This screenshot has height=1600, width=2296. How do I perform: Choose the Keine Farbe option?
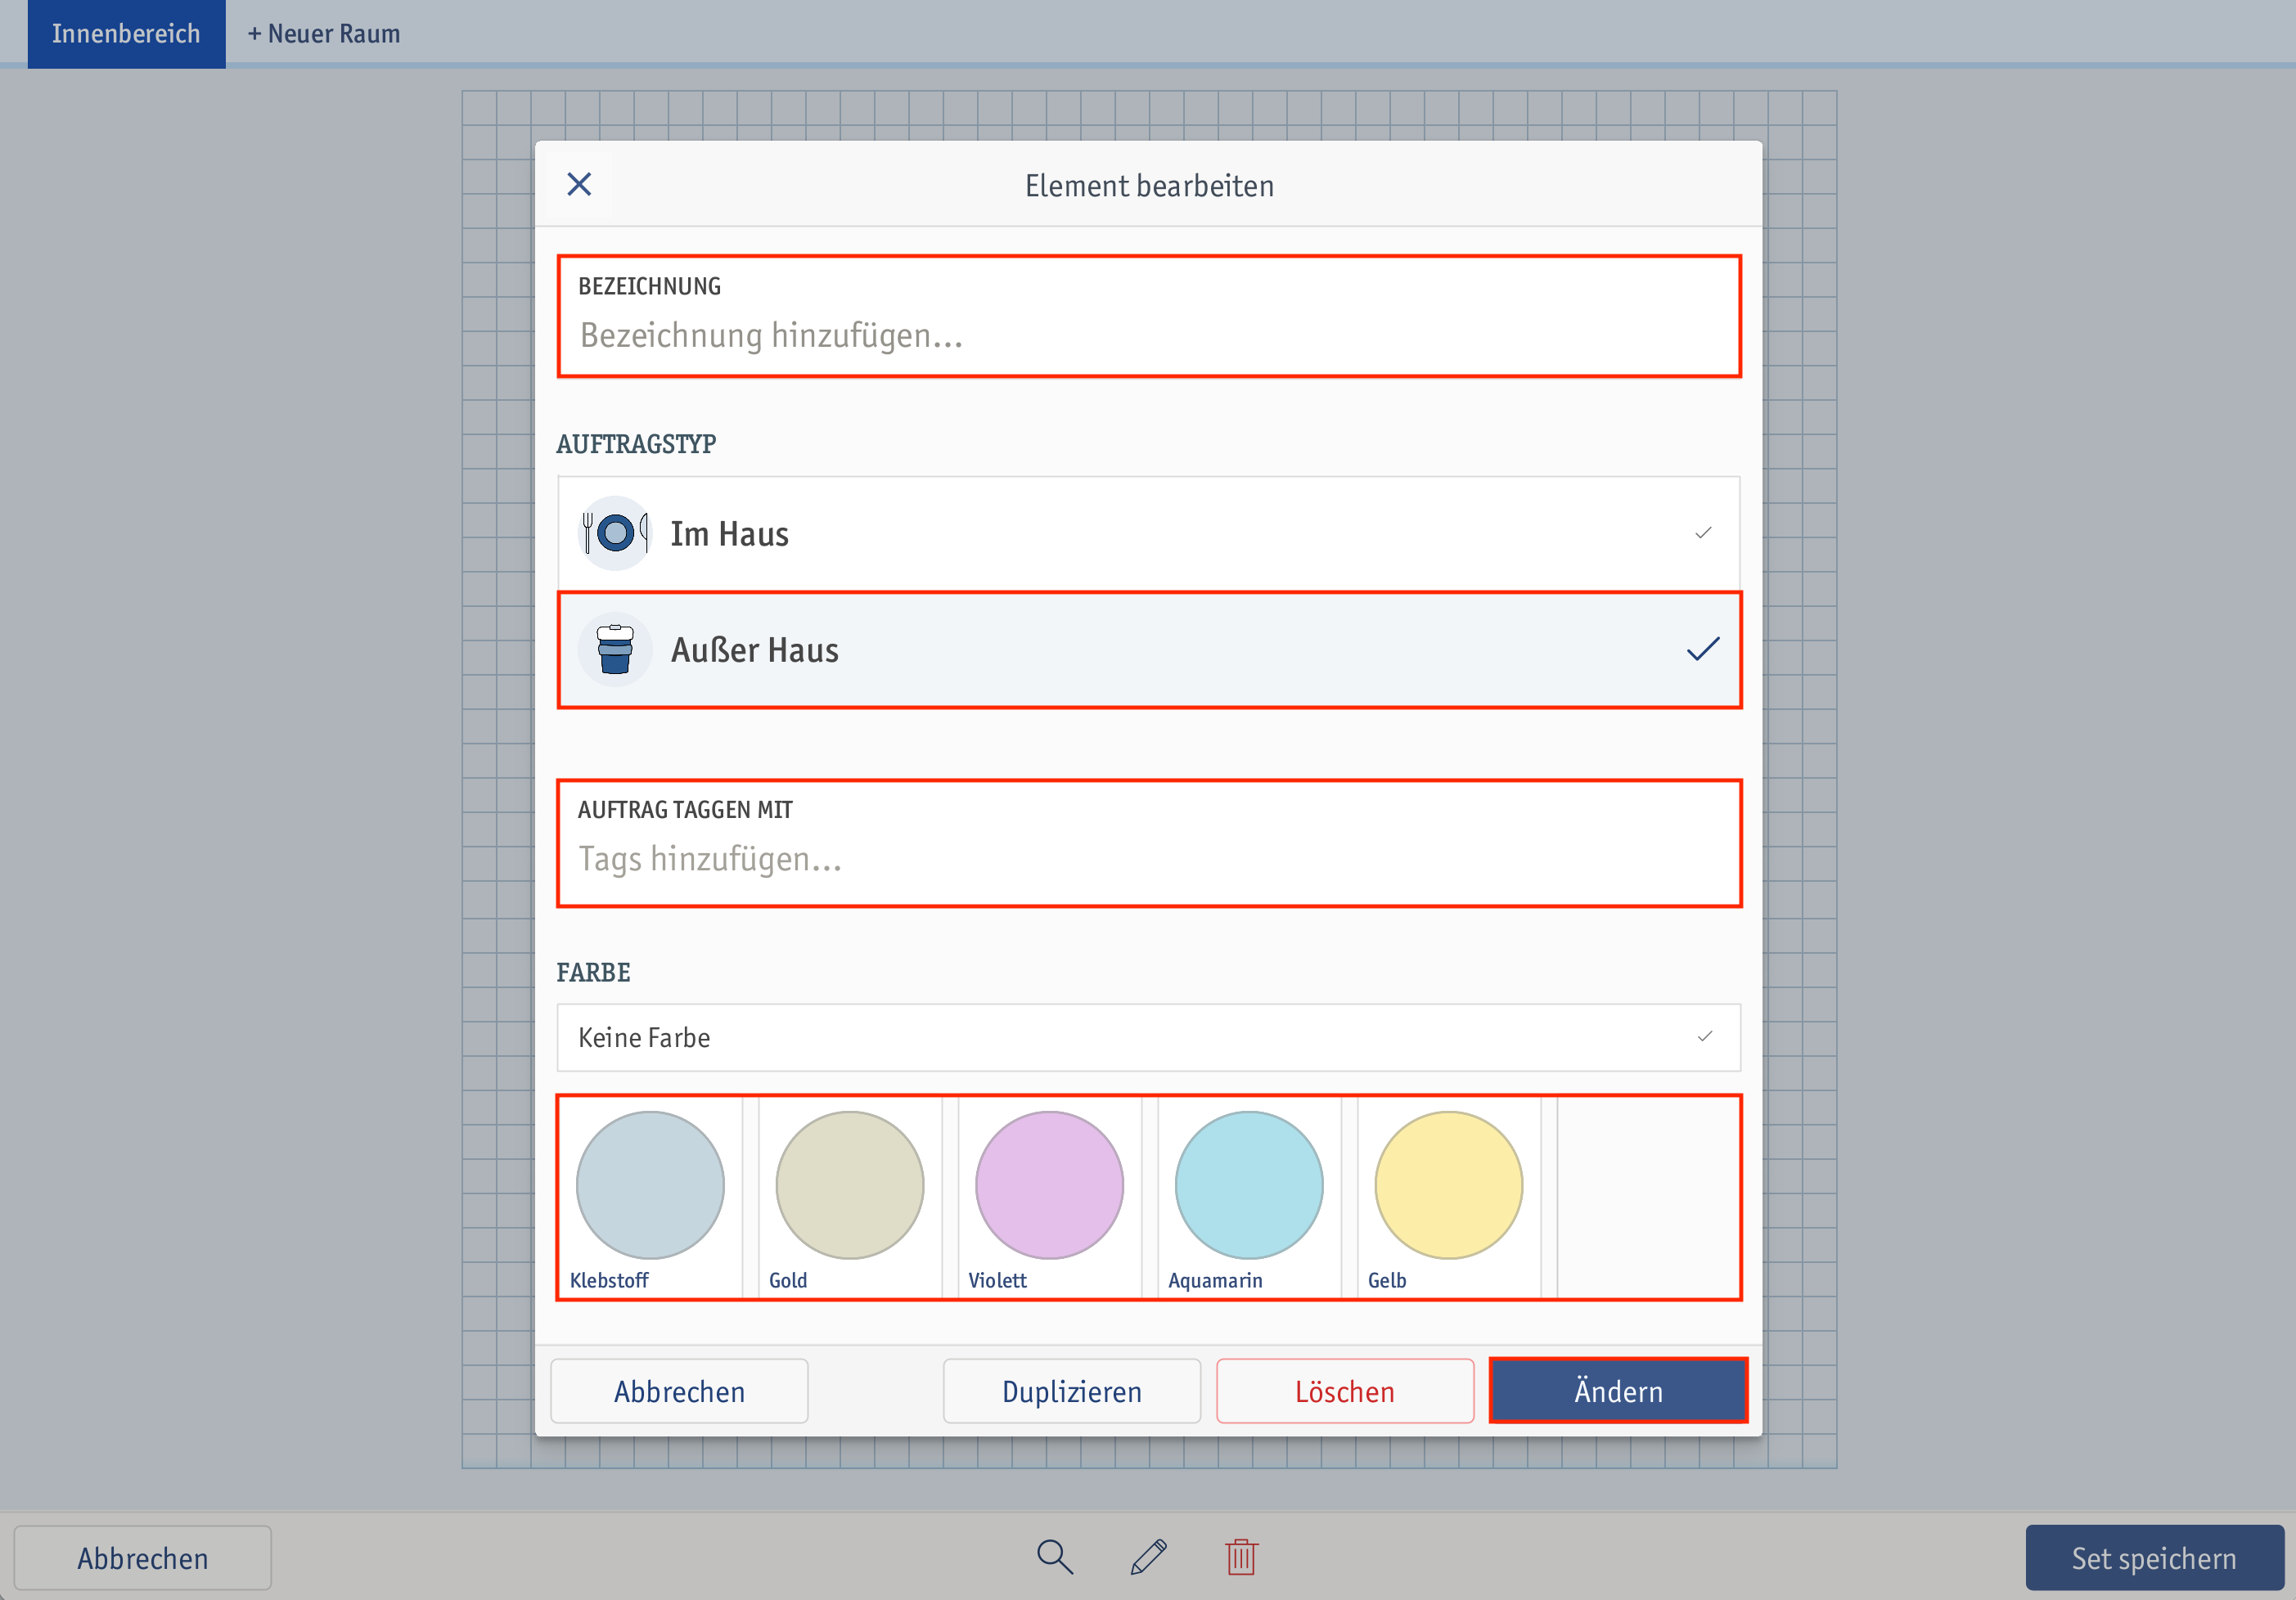coord(1148,1037)
